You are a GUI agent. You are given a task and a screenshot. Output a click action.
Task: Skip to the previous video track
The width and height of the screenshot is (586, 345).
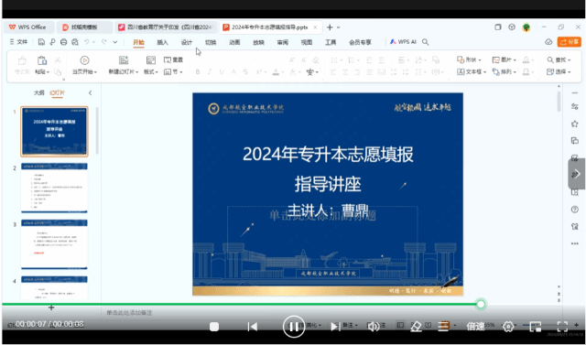(253, 327)
